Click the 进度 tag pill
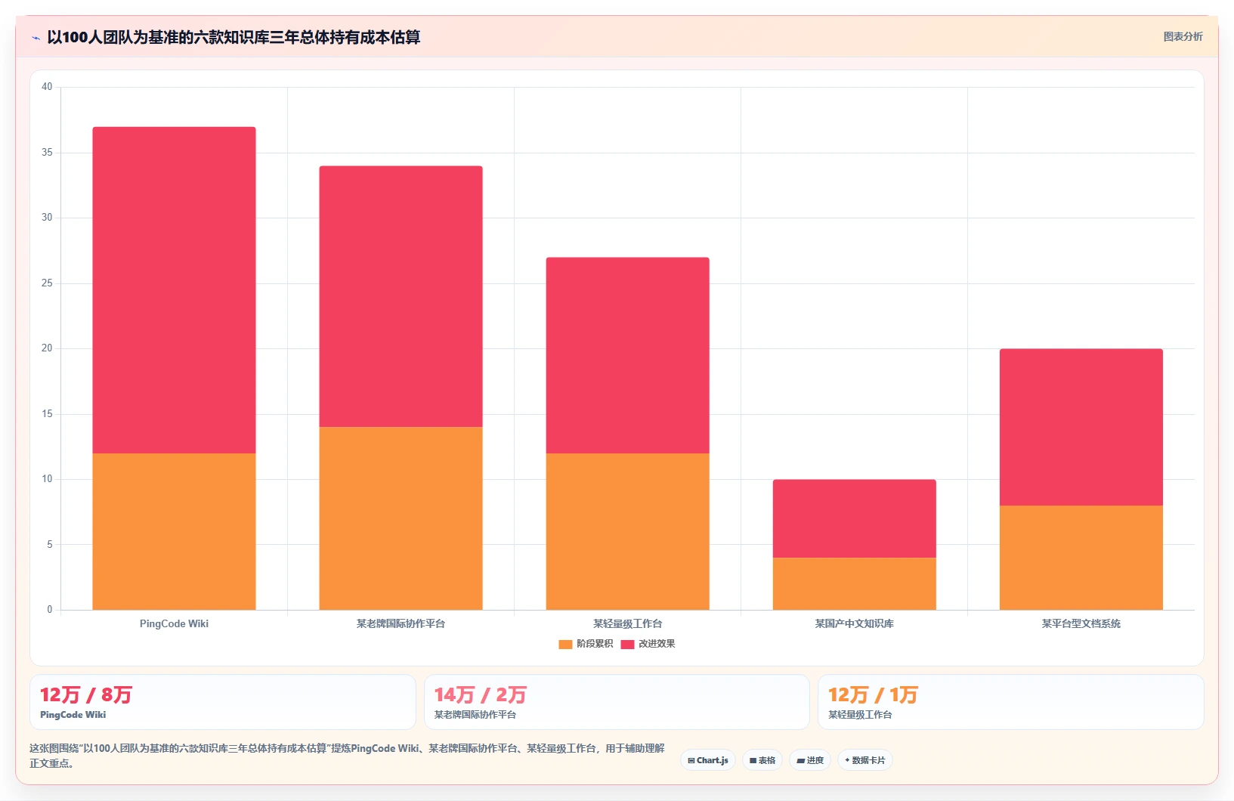The height and width of the screenshot is (801, 1234). pos(810,760)
